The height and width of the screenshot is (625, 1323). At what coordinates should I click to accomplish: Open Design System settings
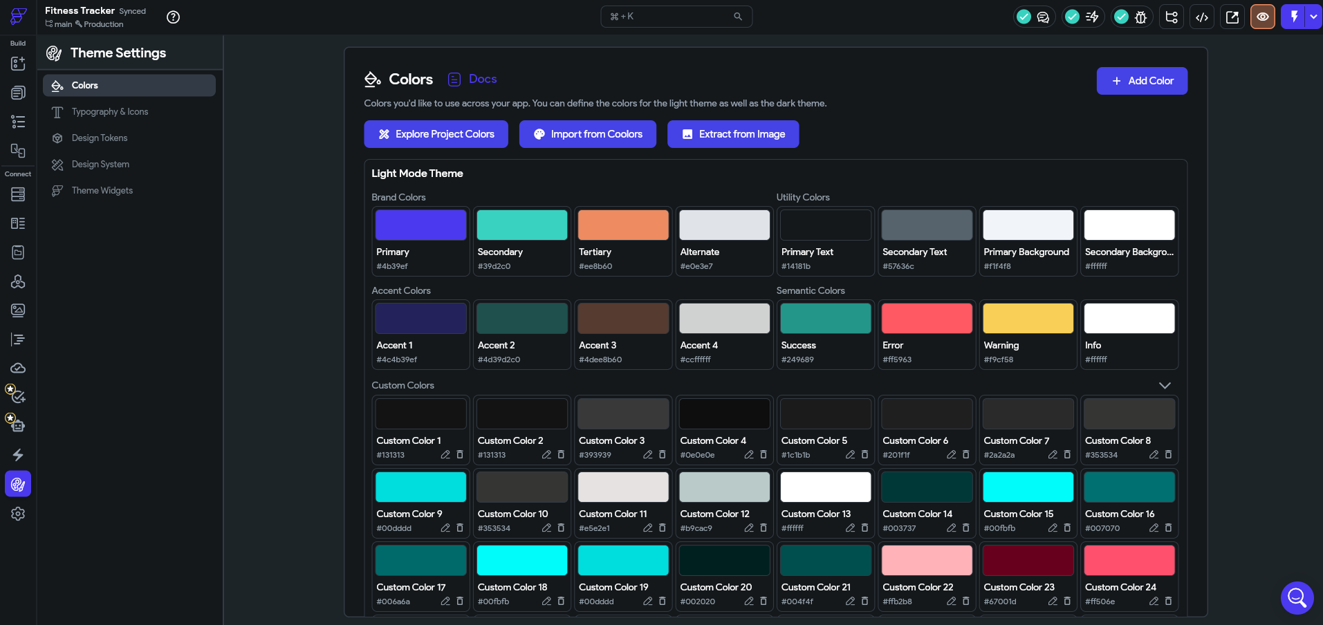[129, 165]
